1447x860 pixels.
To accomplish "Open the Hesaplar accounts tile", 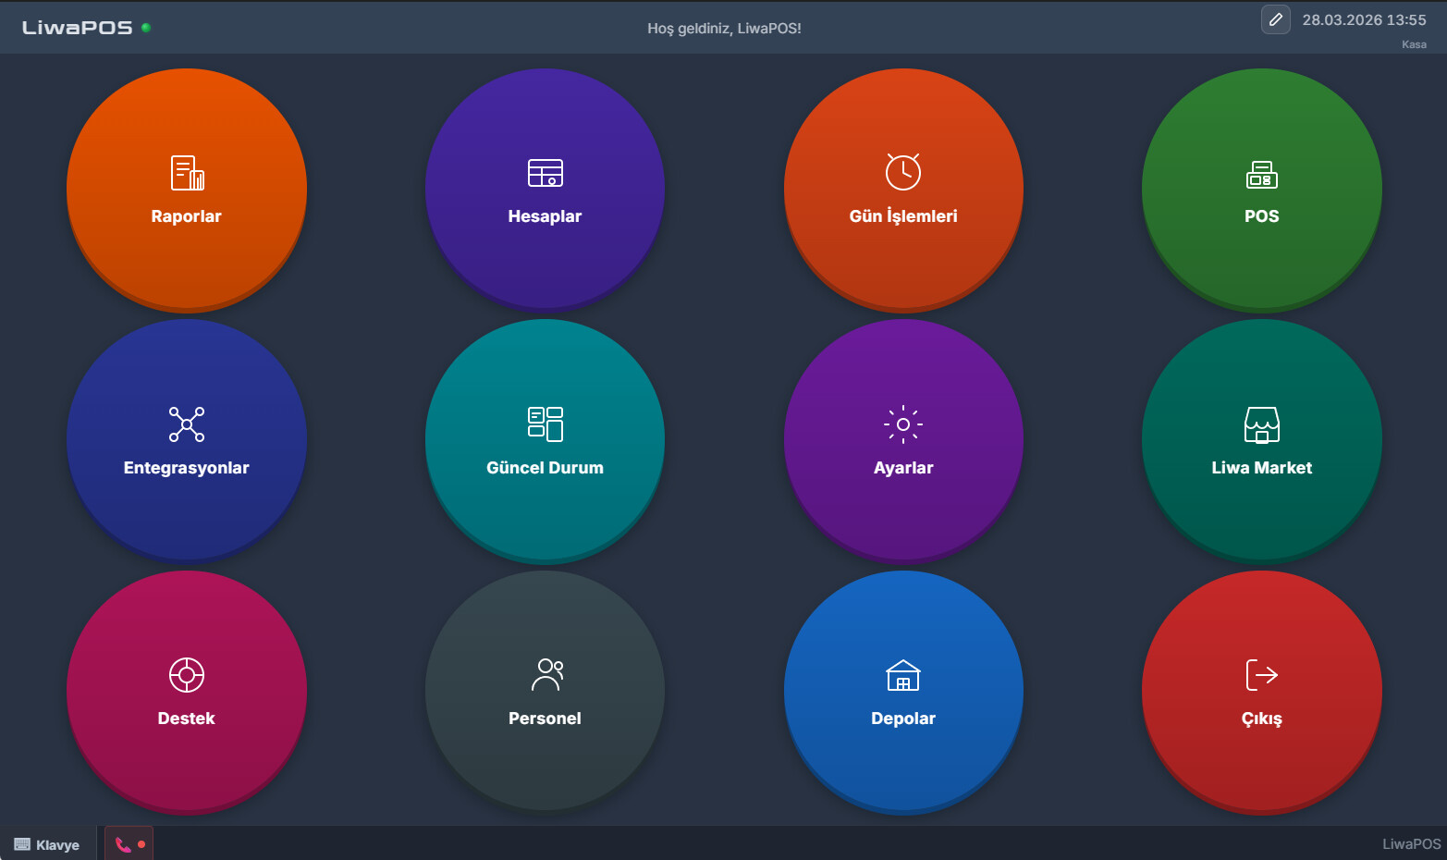I will [545, 190].
